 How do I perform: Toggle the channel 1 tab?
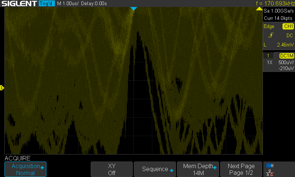(x=268, y=56)
